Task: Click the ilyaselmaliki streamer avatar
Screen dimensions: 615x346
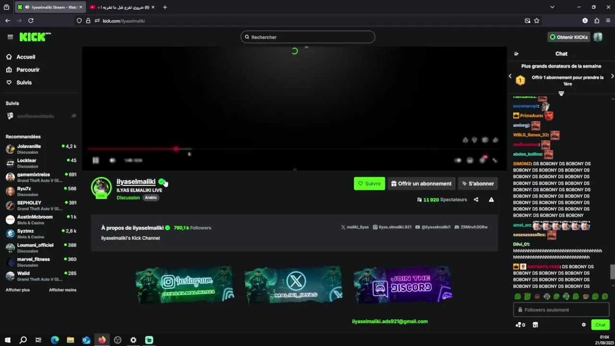Action: click(101, 187)
